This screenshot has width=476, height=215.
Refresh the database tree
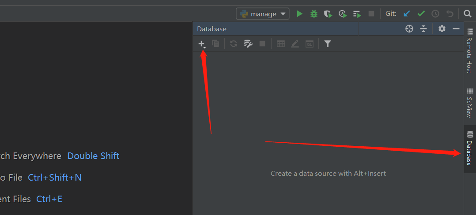point(234,44)
